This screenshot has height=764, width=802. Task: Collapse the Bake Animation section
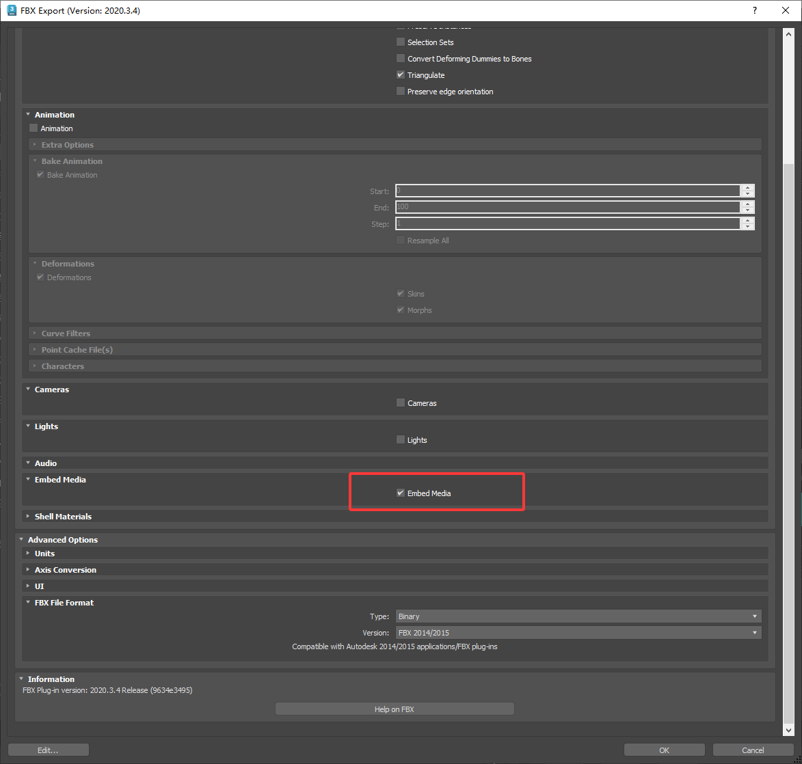pos(35,161)
